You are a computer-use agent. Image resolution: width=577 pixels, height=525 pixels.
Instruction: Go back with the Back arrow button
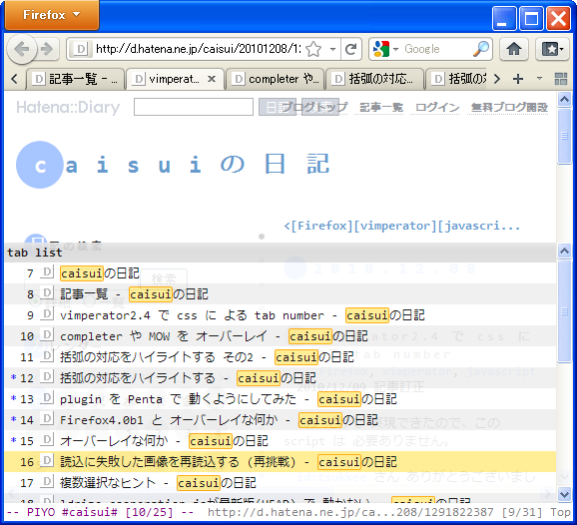coord(22,49)
